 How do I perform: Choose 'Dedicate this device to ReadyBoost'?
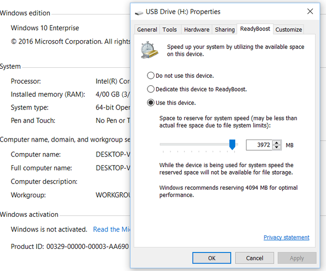[x=151, y=89]
